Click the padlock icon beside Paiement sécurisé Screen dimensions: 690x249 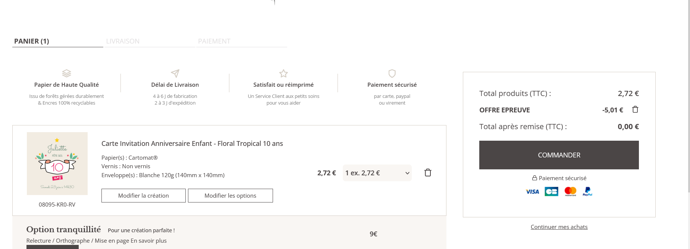coord(534,178)
